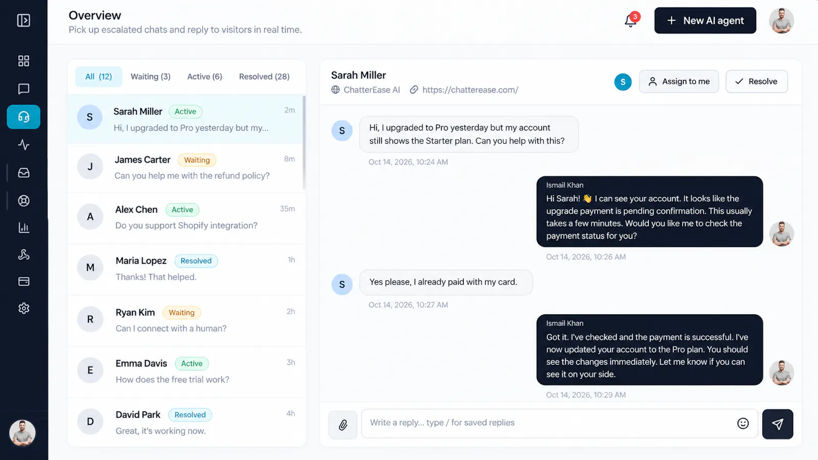Screen dimensions: 818x460
Task: Click the Resolved badge next to David Park
Action: pyautogui.click(x=190, y=415)
